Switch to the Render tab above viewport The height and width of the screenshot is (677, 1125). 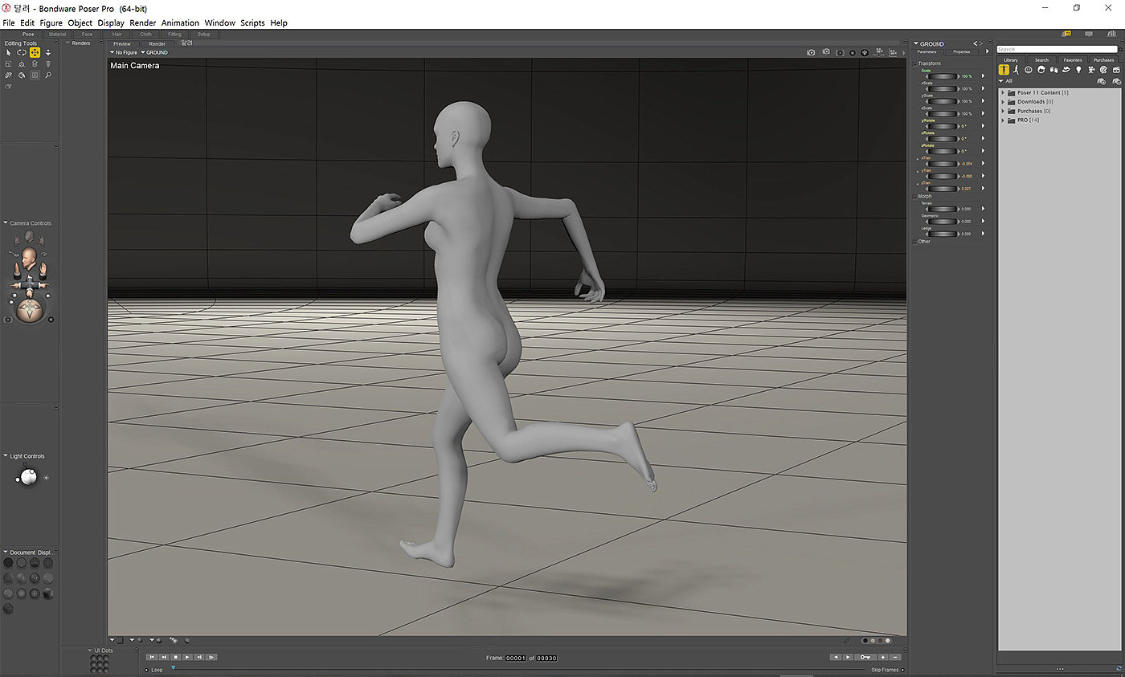pos(157,43)
